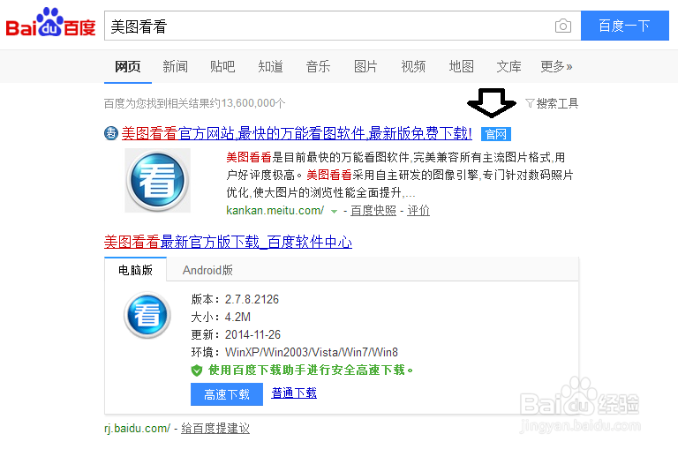Screen dimensions: 678x449
Task: Select the 电脑版 tab
Action: coord(135,270)
